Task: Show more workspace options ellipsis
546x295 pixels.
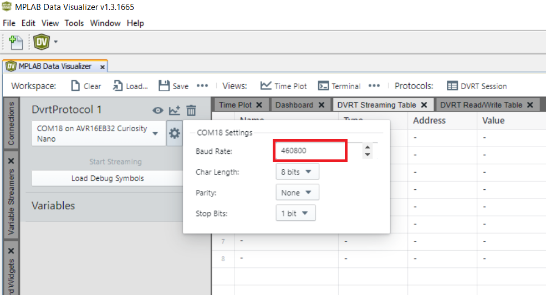Action: 202,86
